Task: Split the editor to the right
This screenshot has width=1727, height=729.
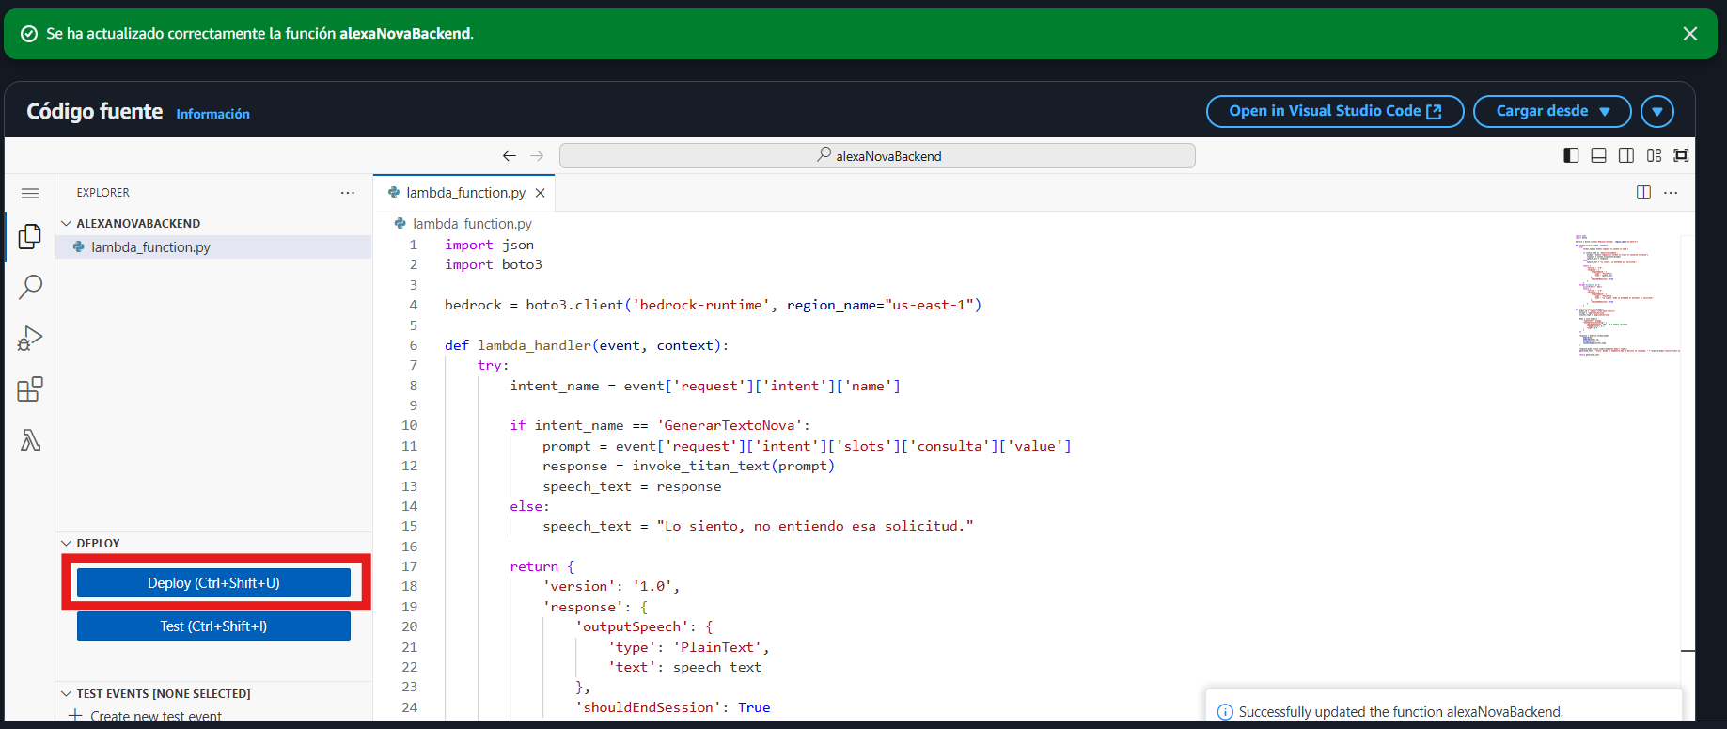Action: pos(1643,193)
